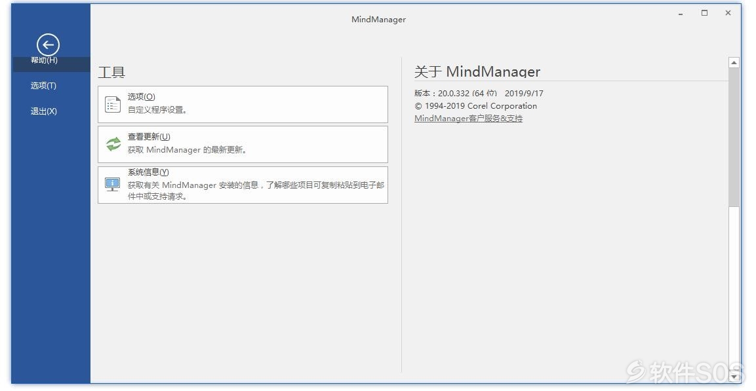Select 选项(T) in the sidebar
This screenshot has width=756, height=391.
point(43,86)
